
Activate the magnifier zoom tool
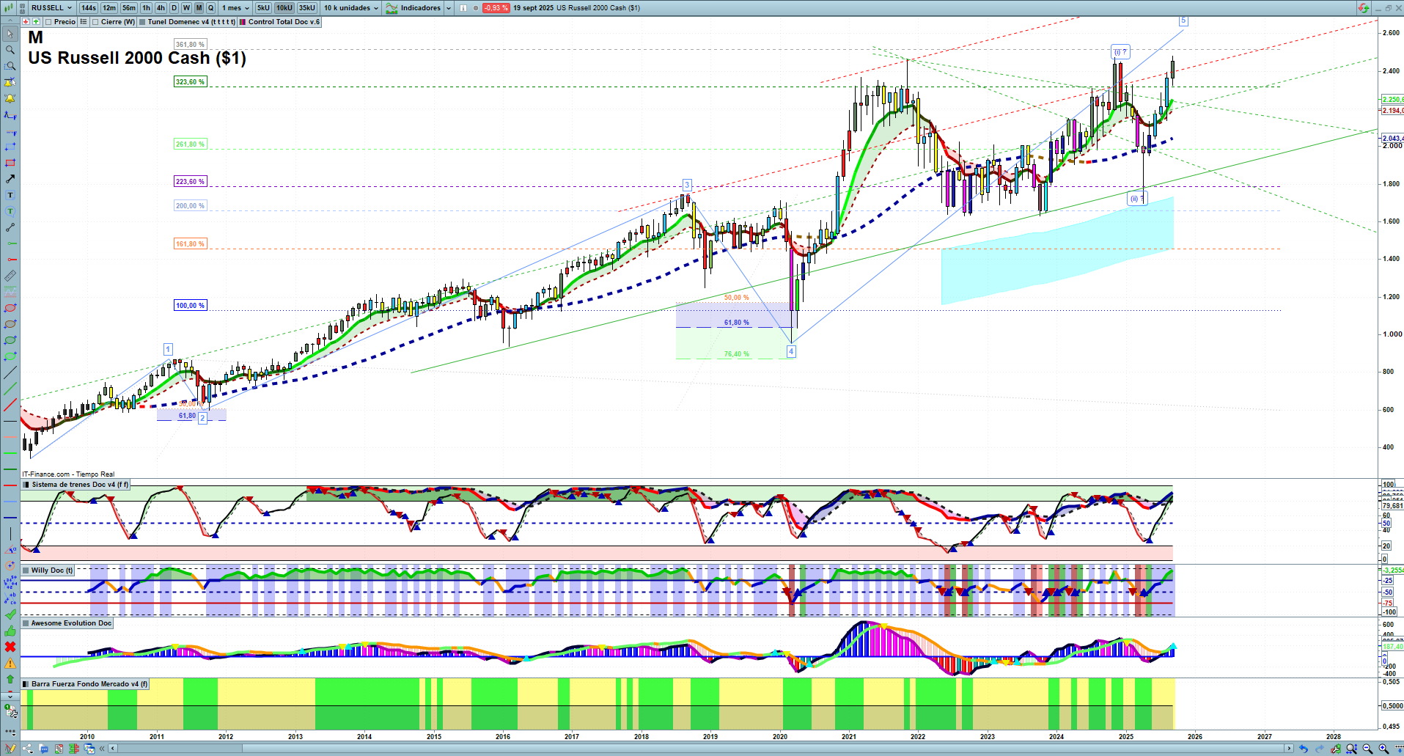pos(10,50)
